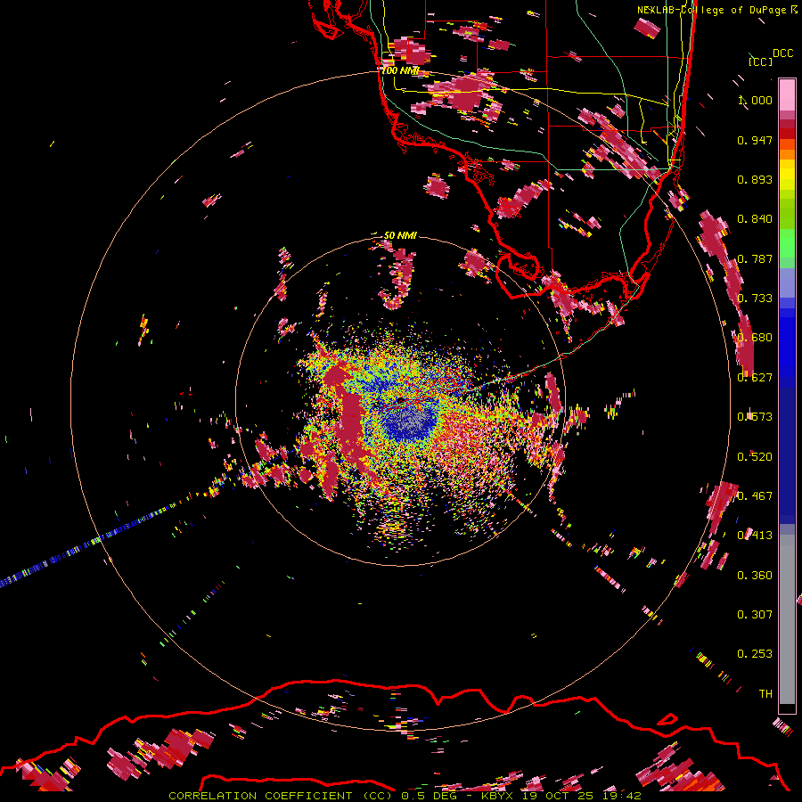
Task: Click the black radar site dot at center
Action: point(400,400)
